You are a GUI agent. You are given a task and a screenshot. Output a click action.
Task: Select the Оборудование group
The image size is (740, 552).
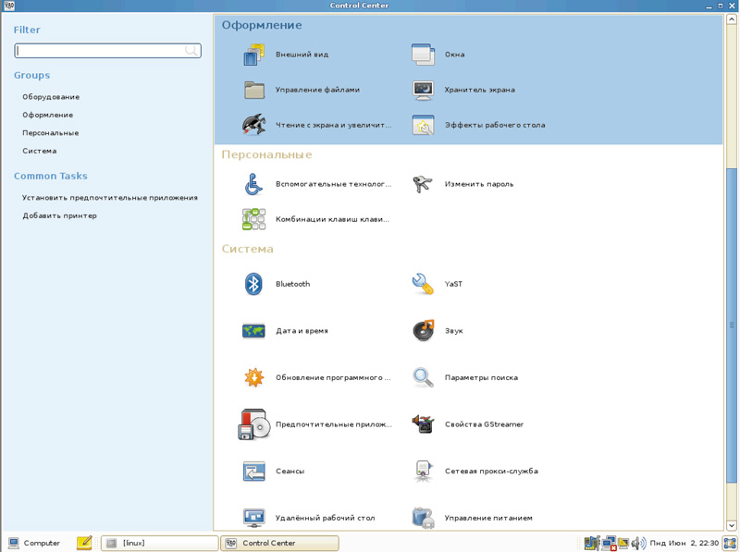coord(51,97)
